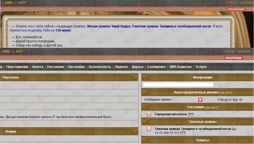254x144 pixels.
Task: Go to the Анкета page
Action: 38,67
